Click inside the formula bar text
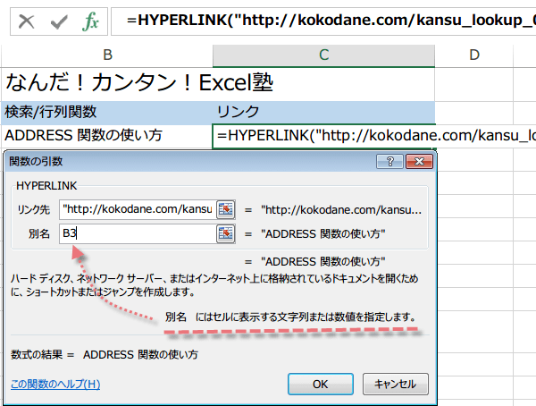Viewport: 536px width, 406px height. pyautogui.click(x=323, y=21)
